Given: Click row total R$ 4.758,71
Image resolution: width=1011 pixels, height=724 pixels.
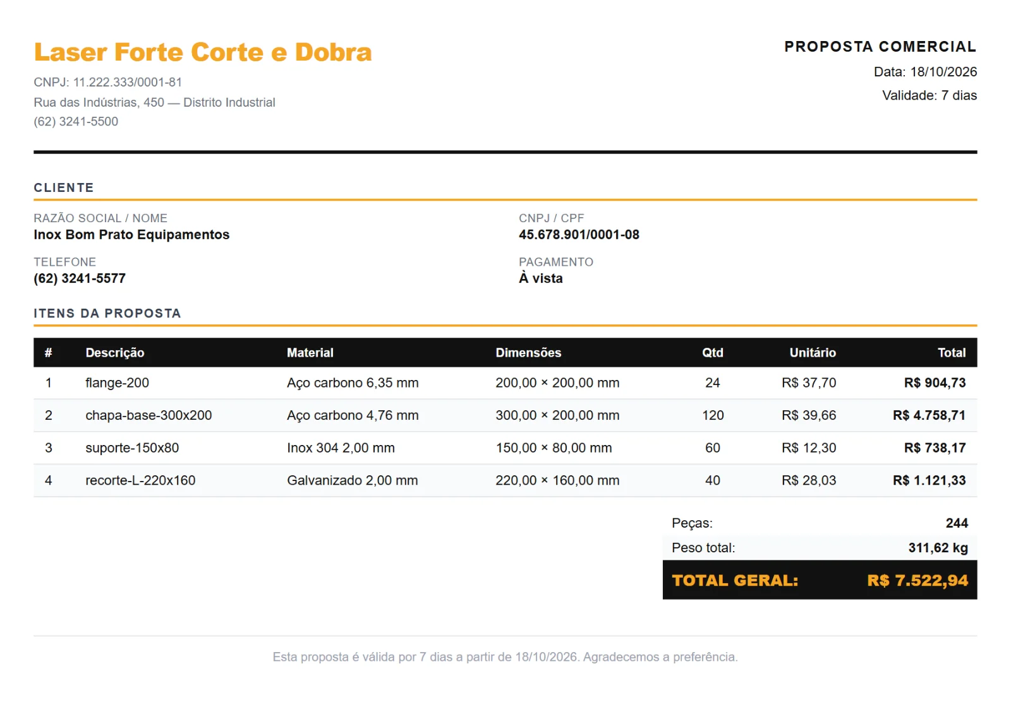Looking at the screenshot, I should pos(929,415).
